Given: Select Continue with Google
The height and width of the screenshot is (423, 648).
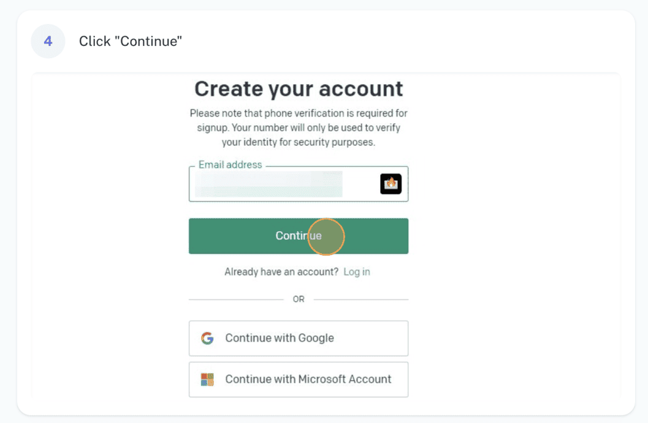Looking at the screenshot, I should pos(299,338).
